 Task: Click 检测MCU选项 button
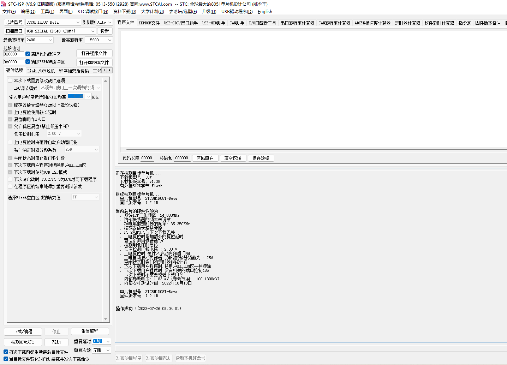(x=23, y=342)
